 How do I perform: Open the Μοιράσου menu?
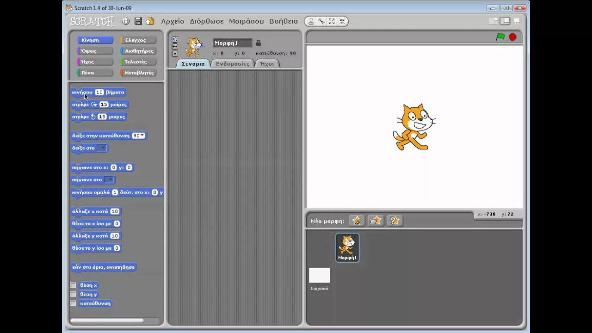[246, 21]
